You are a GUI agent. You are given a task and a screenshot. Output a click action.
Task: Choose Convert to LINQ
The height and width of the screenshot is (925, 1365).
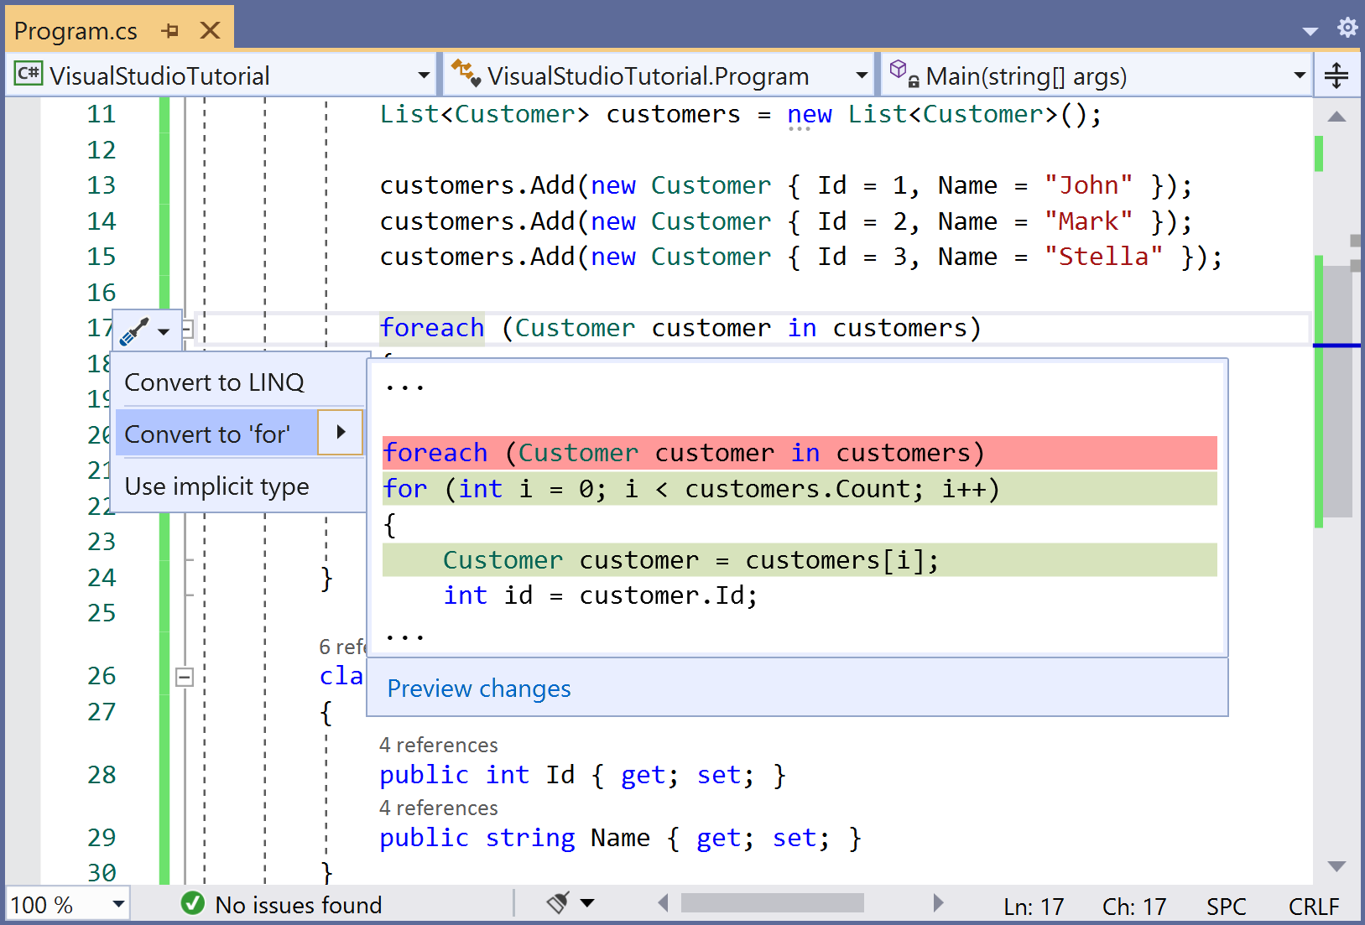click(x=215, y=382)
